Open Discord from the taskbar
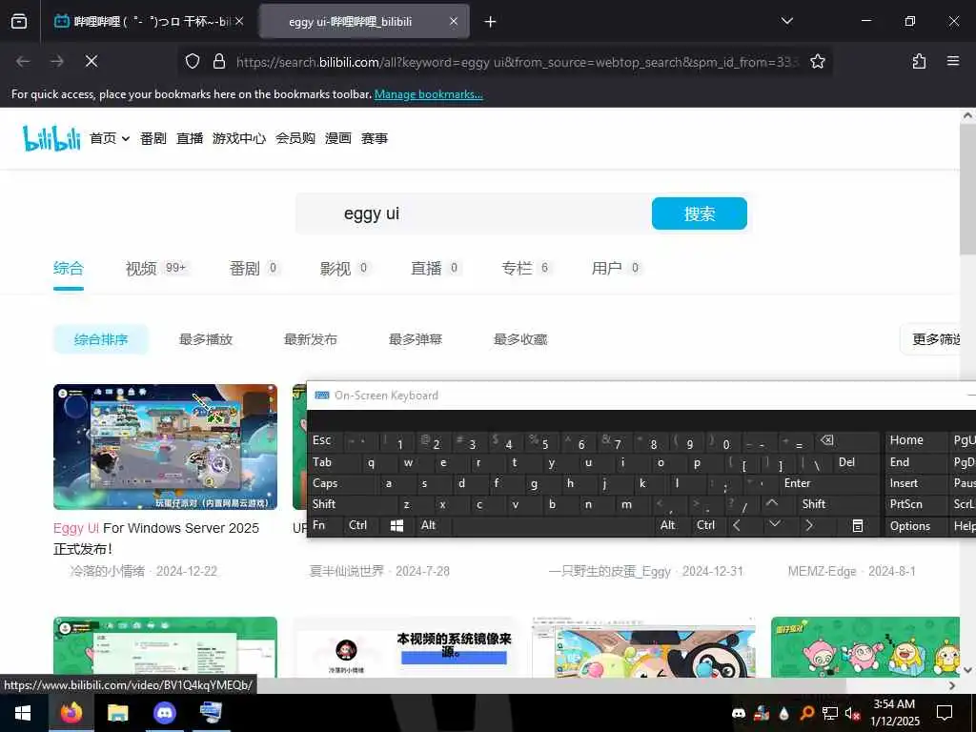Viewport: 976px width, 732px height. click(164, 713)
